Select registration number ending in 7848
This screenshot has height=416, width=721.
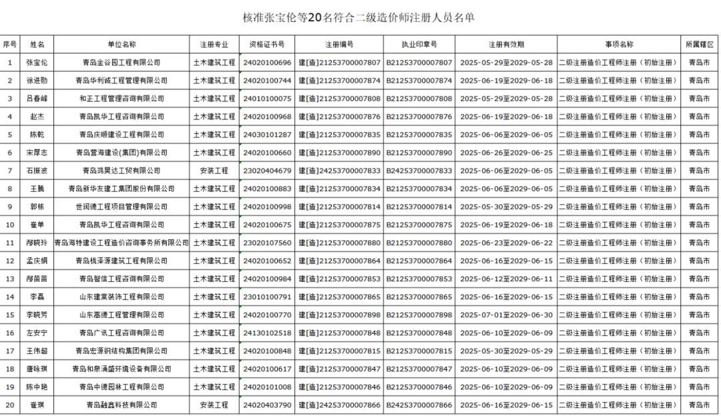click(339, 333)
